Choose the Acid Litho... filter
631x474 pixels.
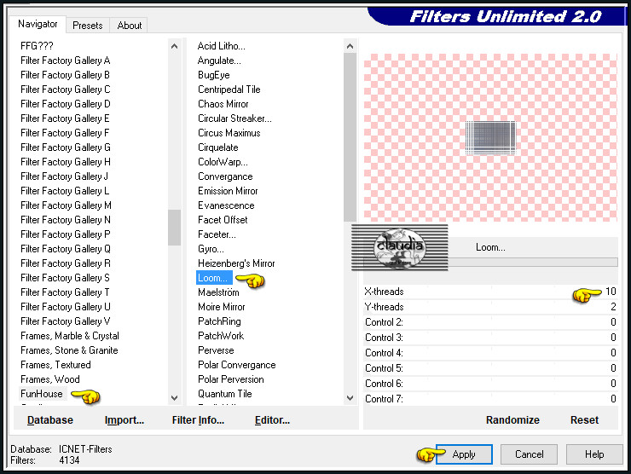(x=222, y=46)
